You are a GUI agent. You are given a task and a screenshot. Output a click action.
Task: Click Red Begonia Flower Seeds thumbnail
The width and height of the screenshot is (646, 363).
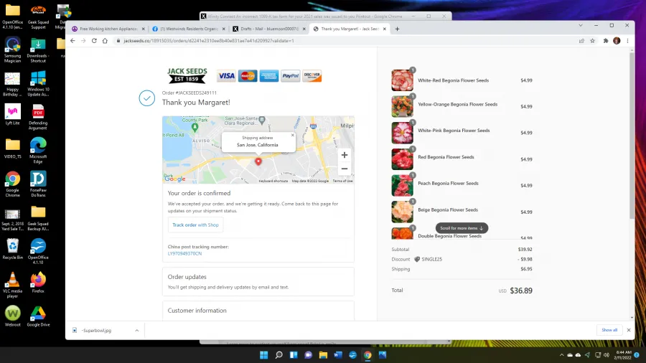(x=402, y=159)
